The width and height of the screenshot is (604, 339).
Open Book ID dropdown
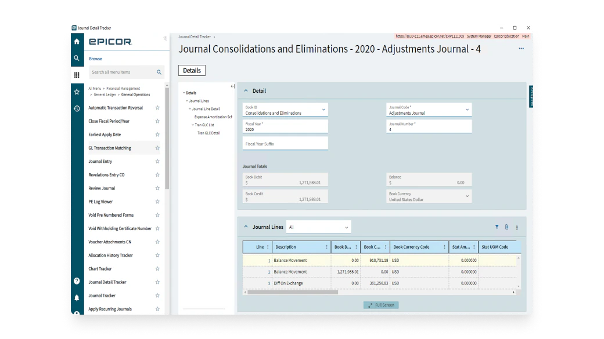coord(323,110)
